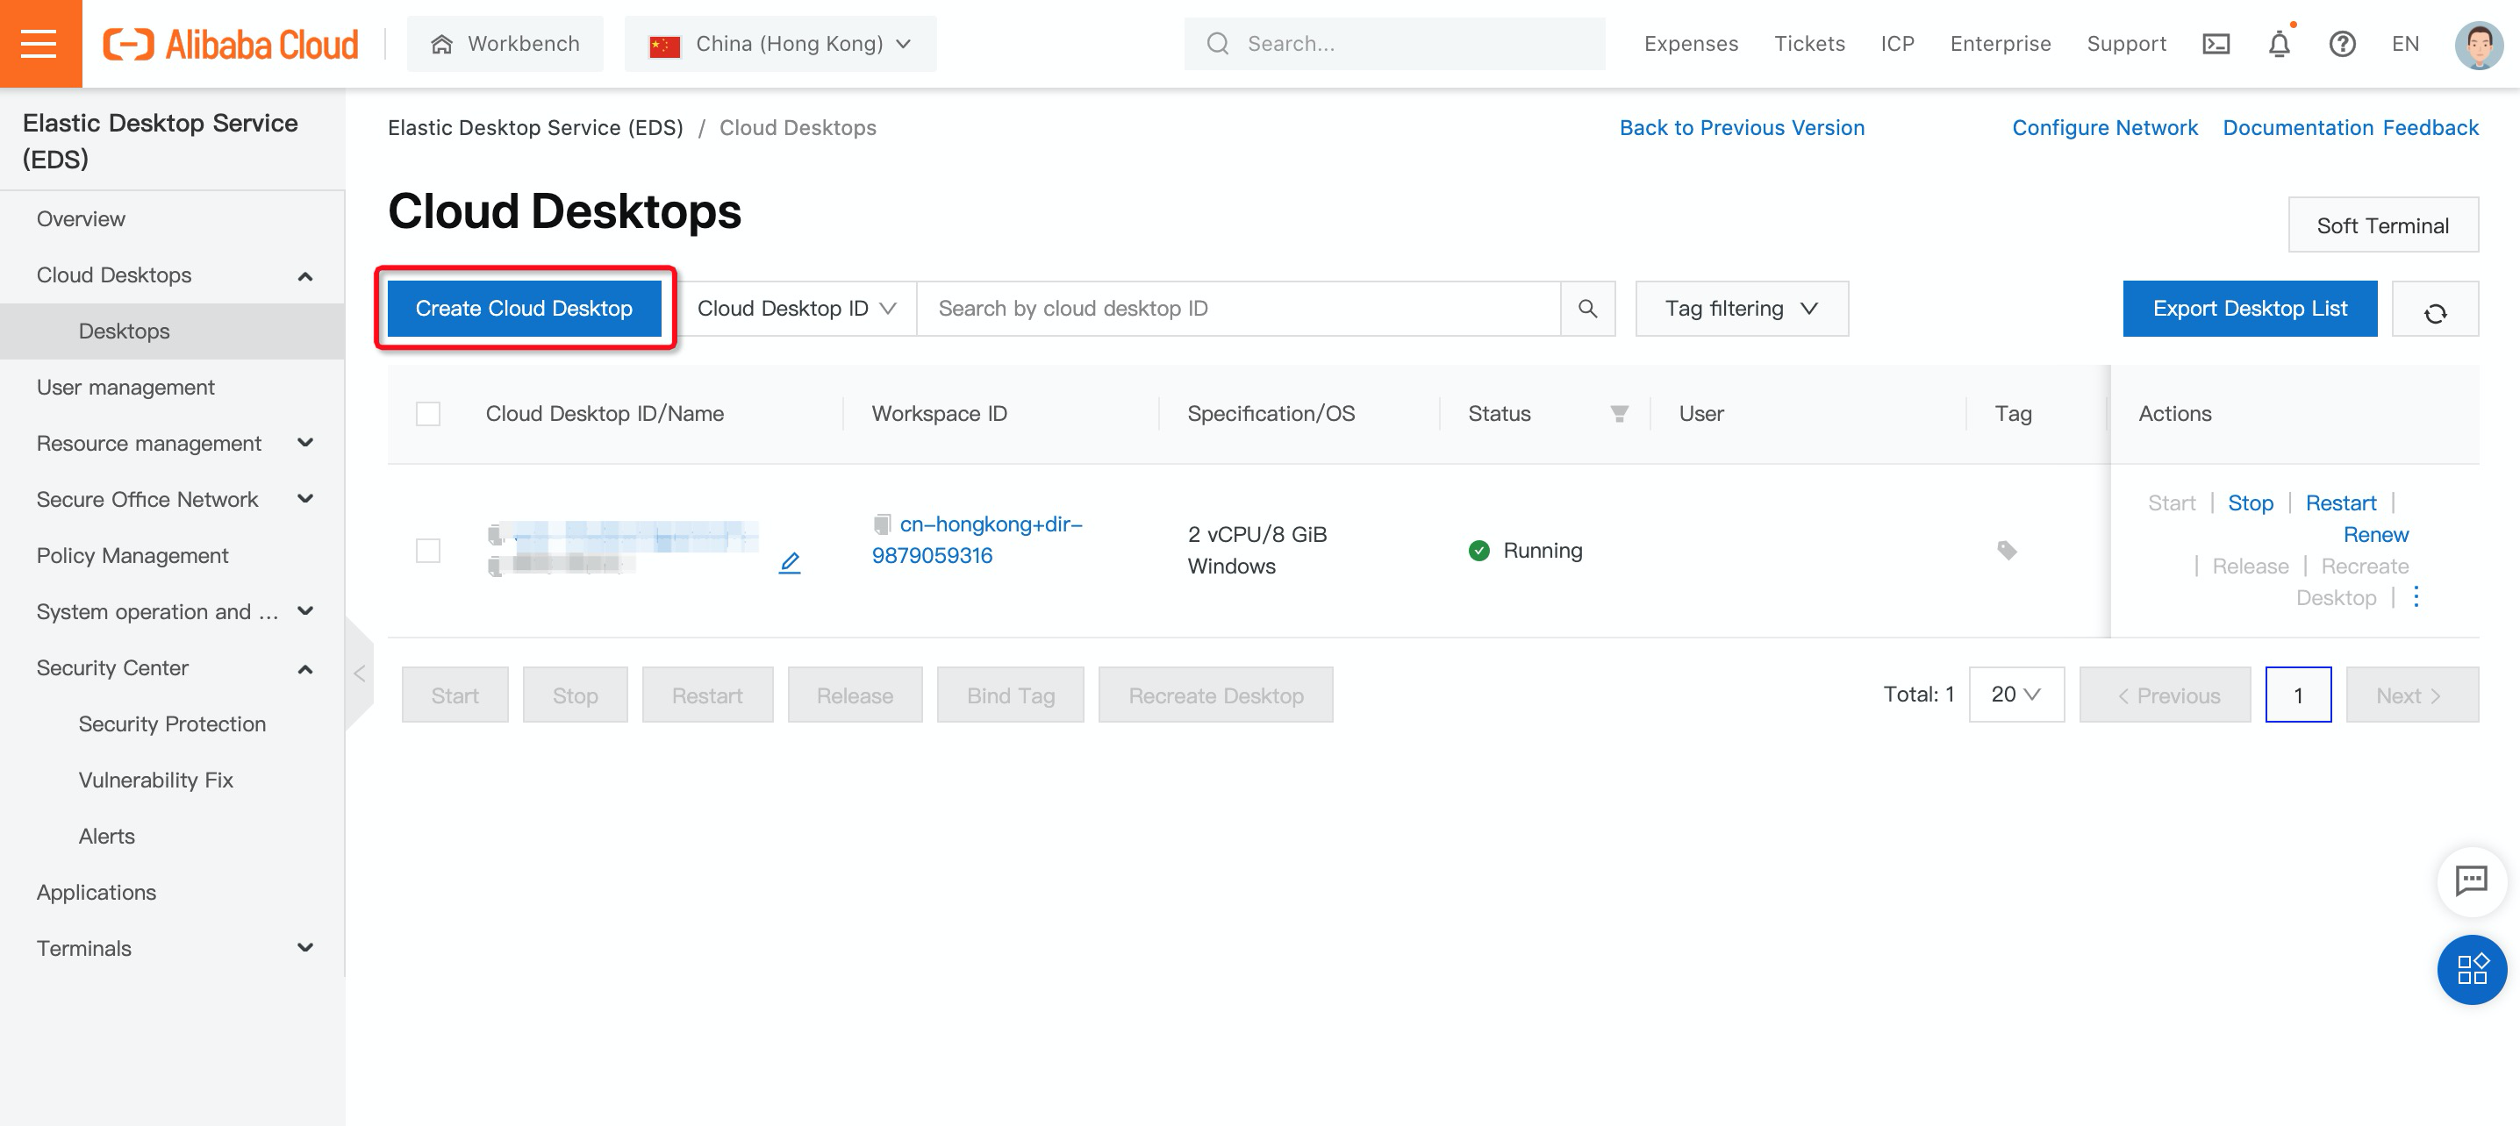Edit the desktop name with pencil icon

click(790, 562)
